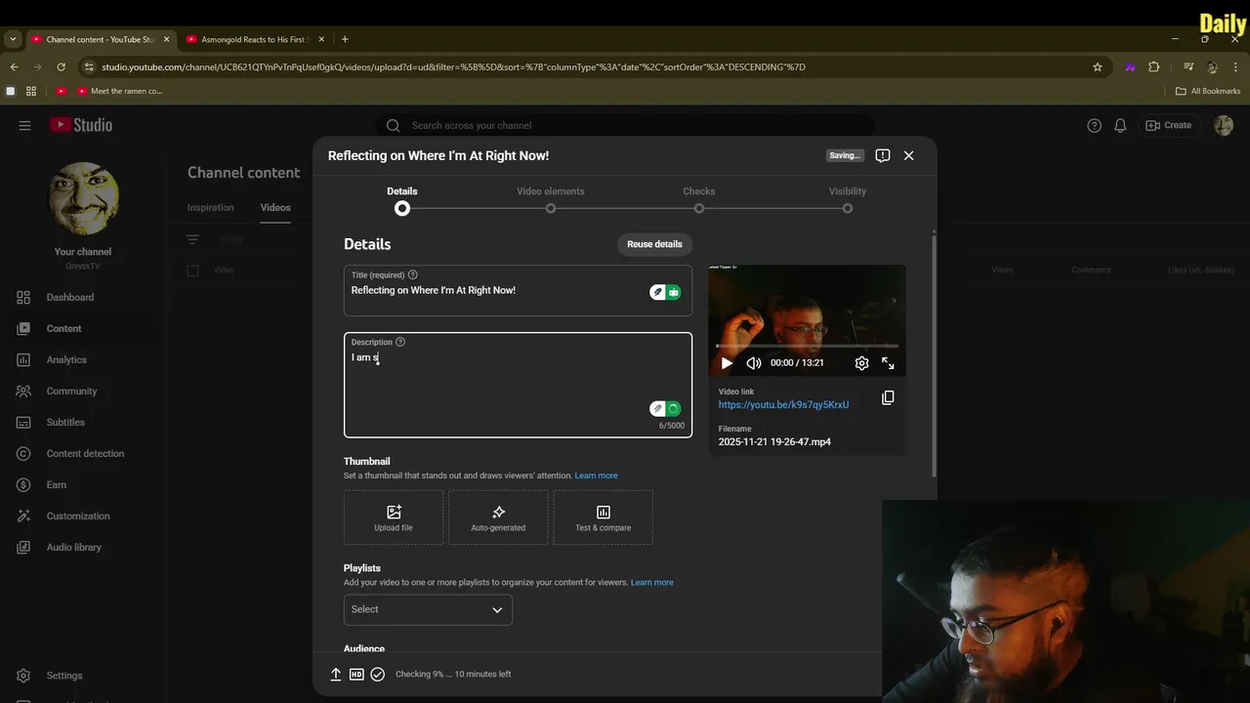This screenshot has height=703, width=1250.
Task: Bookmark this page with star icon
Action: [x=1098, y=66]
